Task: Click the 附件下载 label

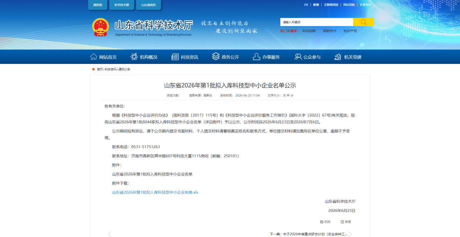Action: (121, 183)
